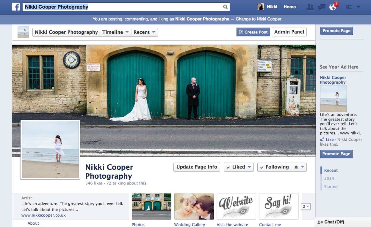Select Started in the timeline navigator

click(331, 187)
